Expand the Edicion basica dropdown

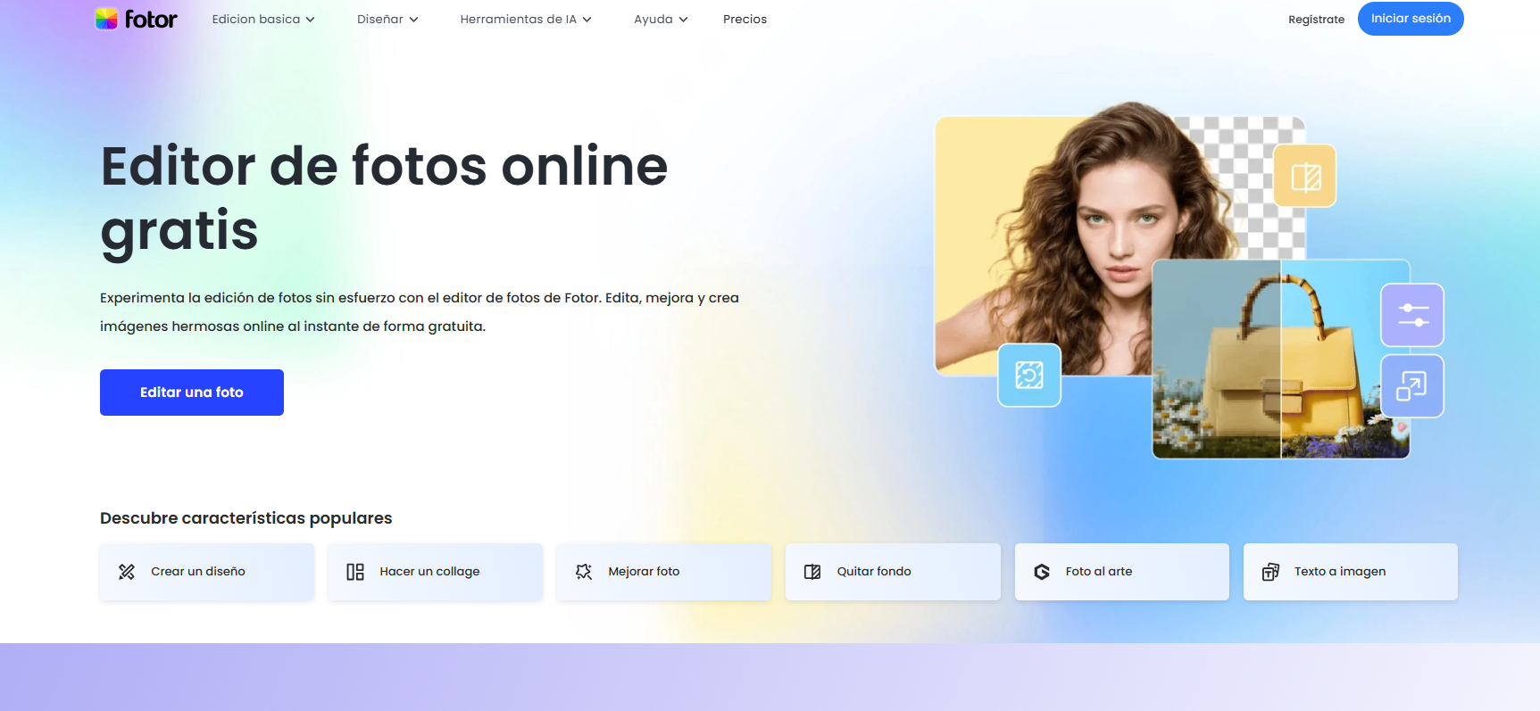[263, 19]
